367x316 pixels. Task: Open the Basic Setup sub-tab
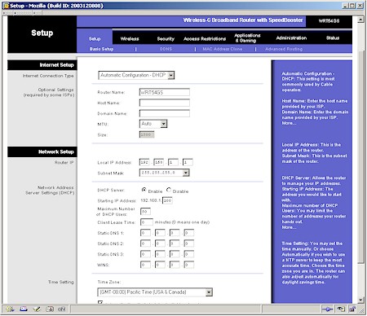pos(101,49)
